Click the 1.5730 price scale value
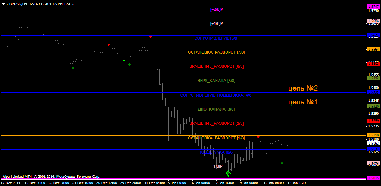The image size is (381, 186). point(374,11)
